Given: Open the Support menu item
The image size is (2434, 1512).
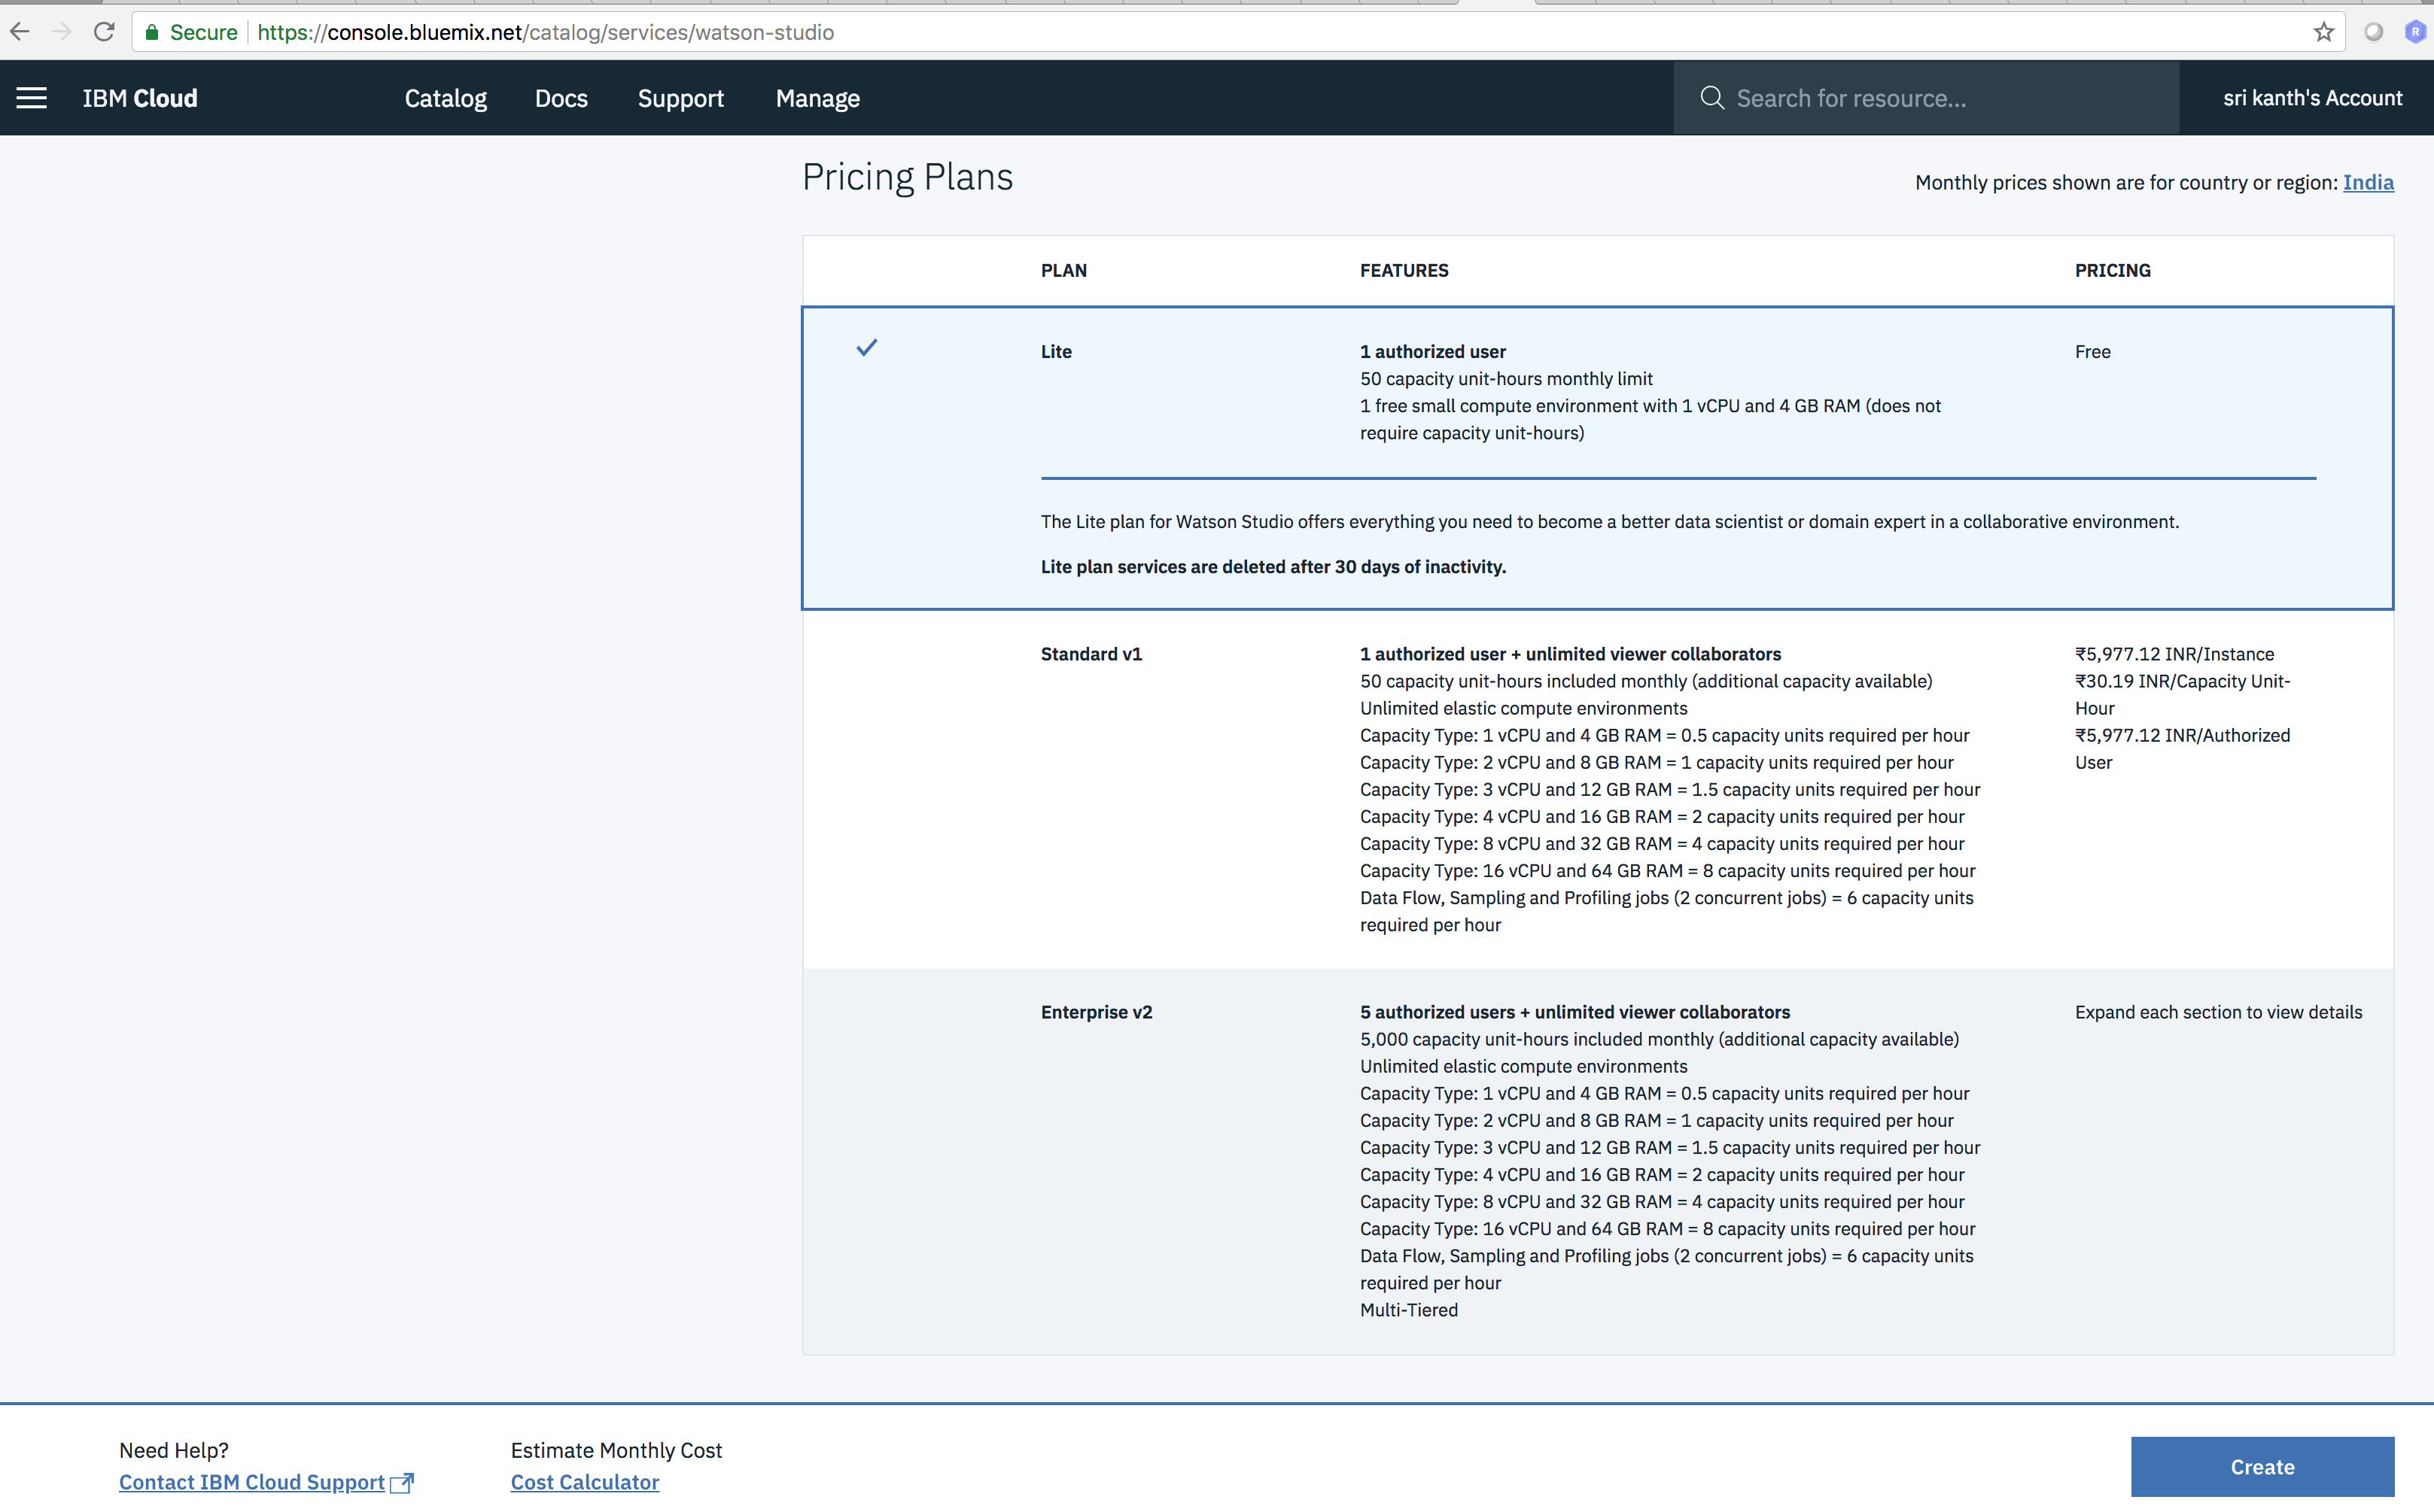Looking at the screenshot, I should pos(680,98).
